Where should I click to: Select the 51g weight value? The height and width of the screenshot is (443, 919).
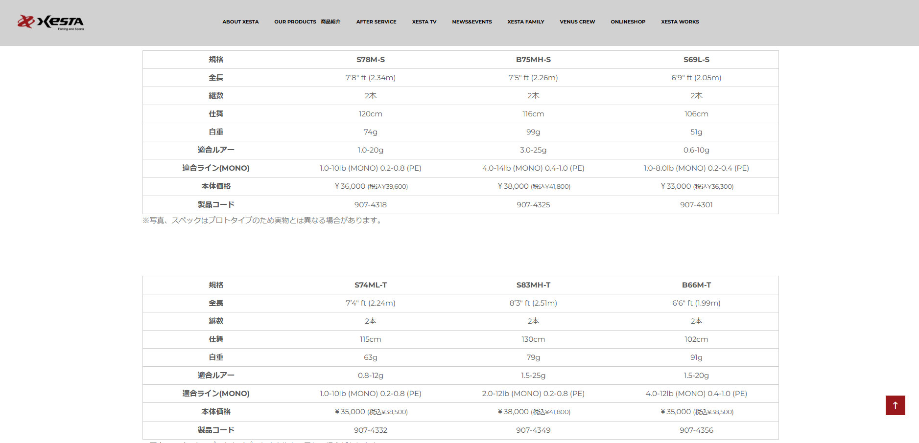696,132
